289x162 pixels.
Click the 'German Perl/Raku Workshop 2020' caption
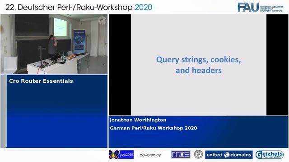point(154,128)
